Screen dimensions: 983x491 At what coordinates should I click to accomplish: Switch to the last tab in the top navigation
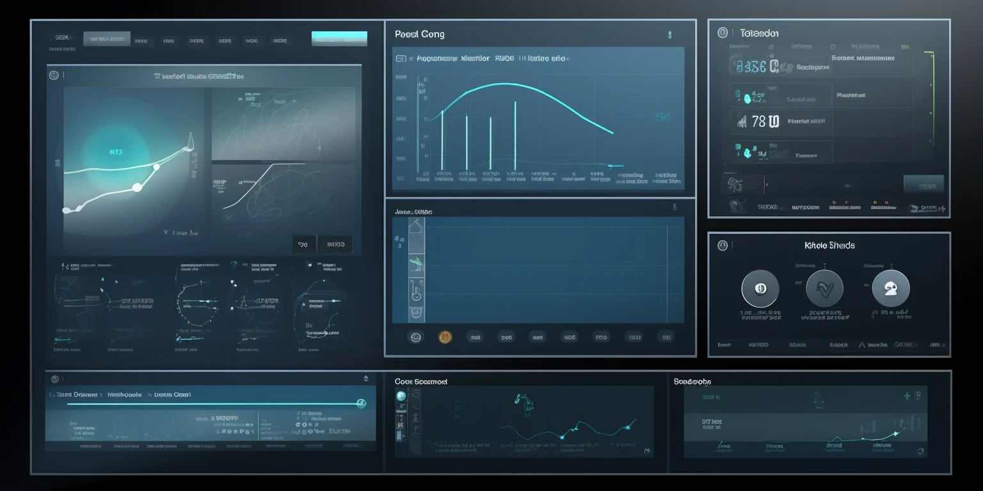pyautogui.click(x=280, y=40)
